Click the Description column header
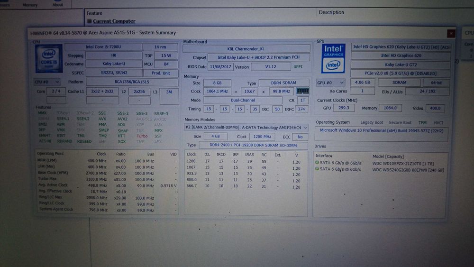The image size is (474, 267). click(x=331, y=12)
